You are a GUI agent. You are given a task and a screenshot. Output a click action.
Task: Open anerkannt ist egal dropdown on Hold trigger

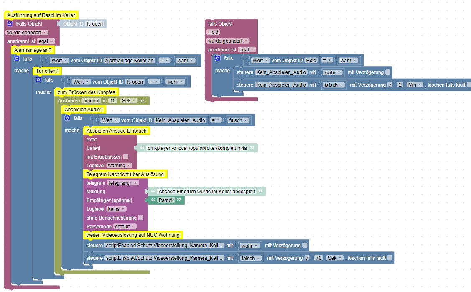click(x=247, y=50)
